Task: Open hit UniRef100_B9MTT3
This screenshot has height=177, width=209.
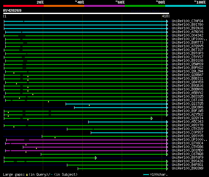Action: (187, 43)
